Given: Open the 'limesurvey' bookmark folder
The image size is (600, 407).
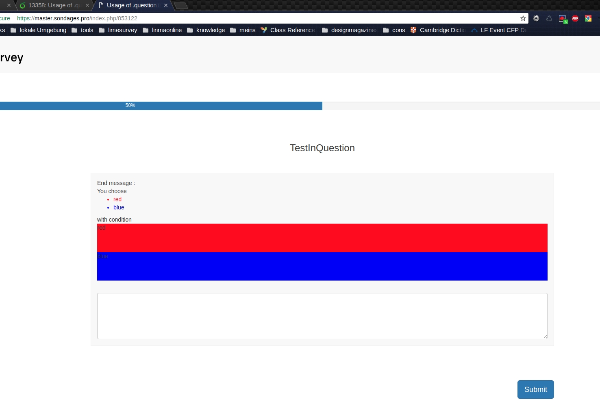Looking at the screenshot, I should point(118,30).
